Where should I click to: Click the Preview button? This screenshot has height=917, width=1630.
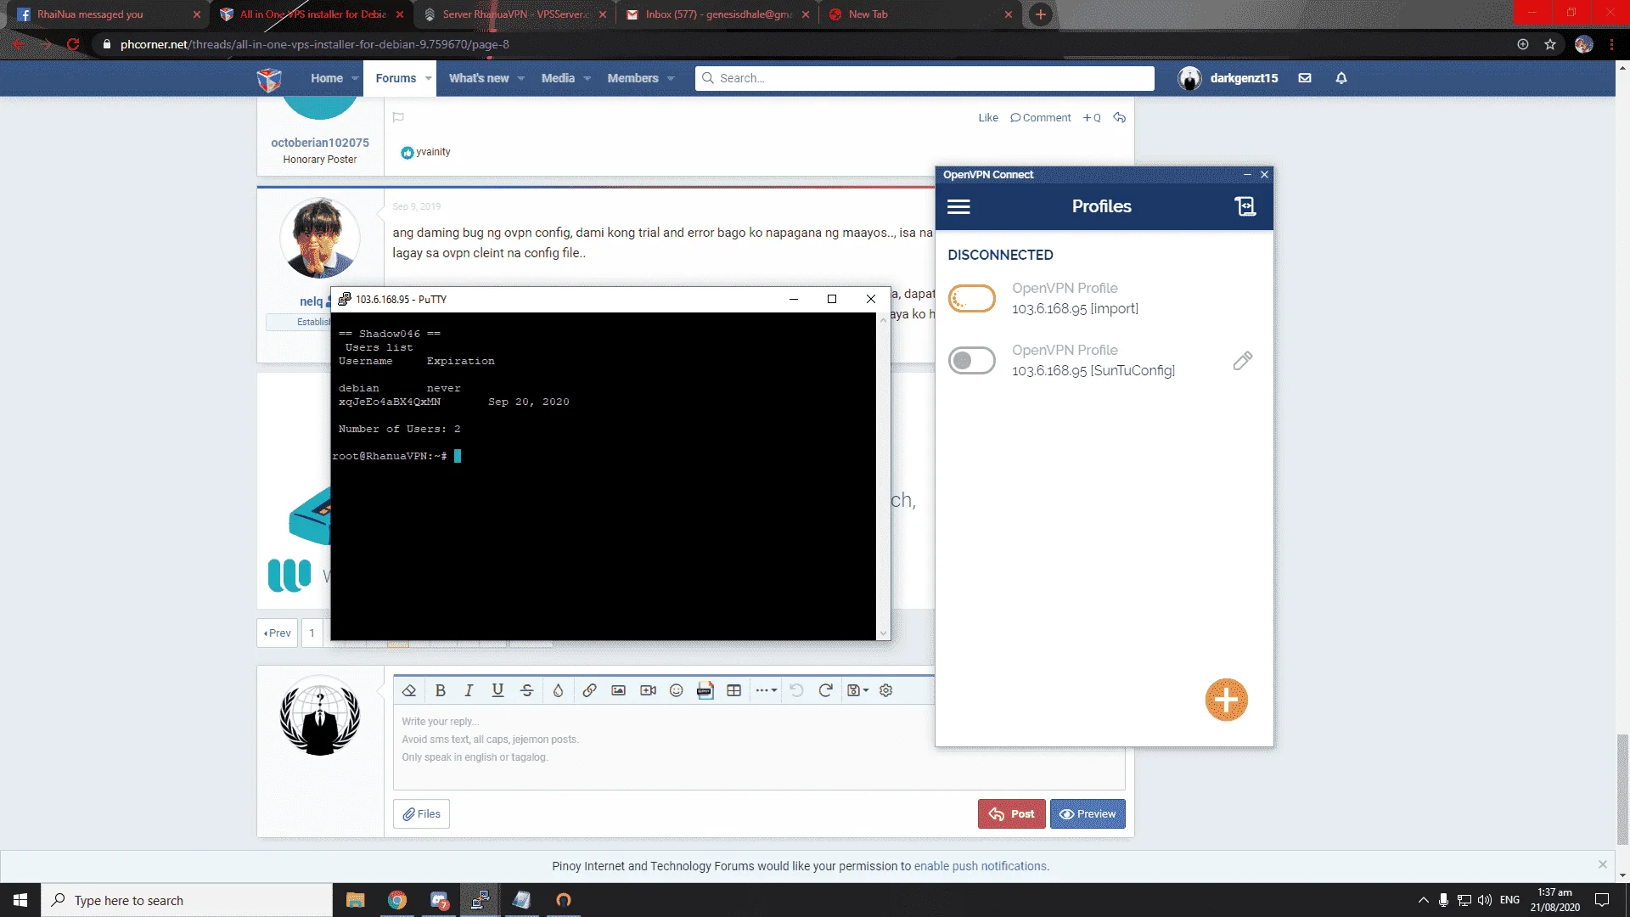[1088, 813]
